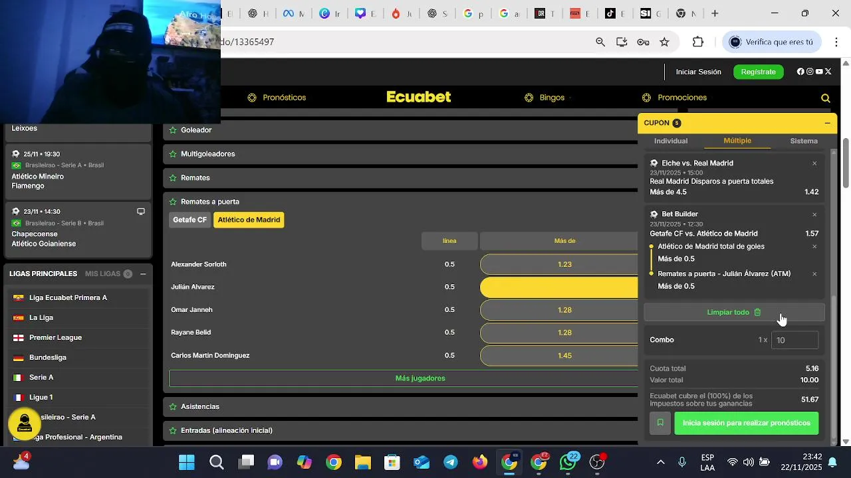This screenshot has width=851, height=478.
Task: Open the yellow support chat avatar
Action: 25,423
